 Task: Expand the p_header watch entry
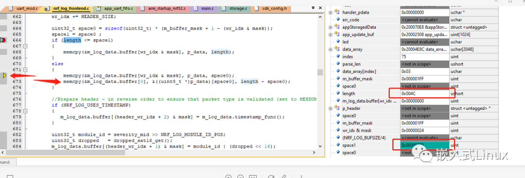tap(331, 108)
